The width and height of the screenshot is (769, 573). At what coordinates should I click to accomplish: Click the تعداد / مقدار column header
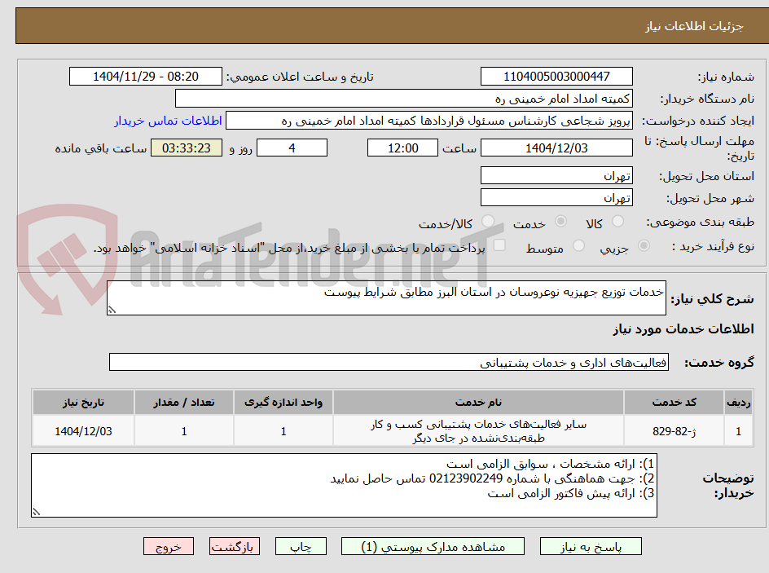pos(184,403)
